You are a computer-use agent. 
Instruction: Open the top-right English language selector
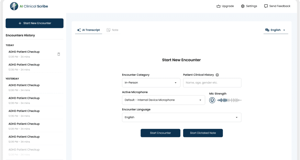276,30
